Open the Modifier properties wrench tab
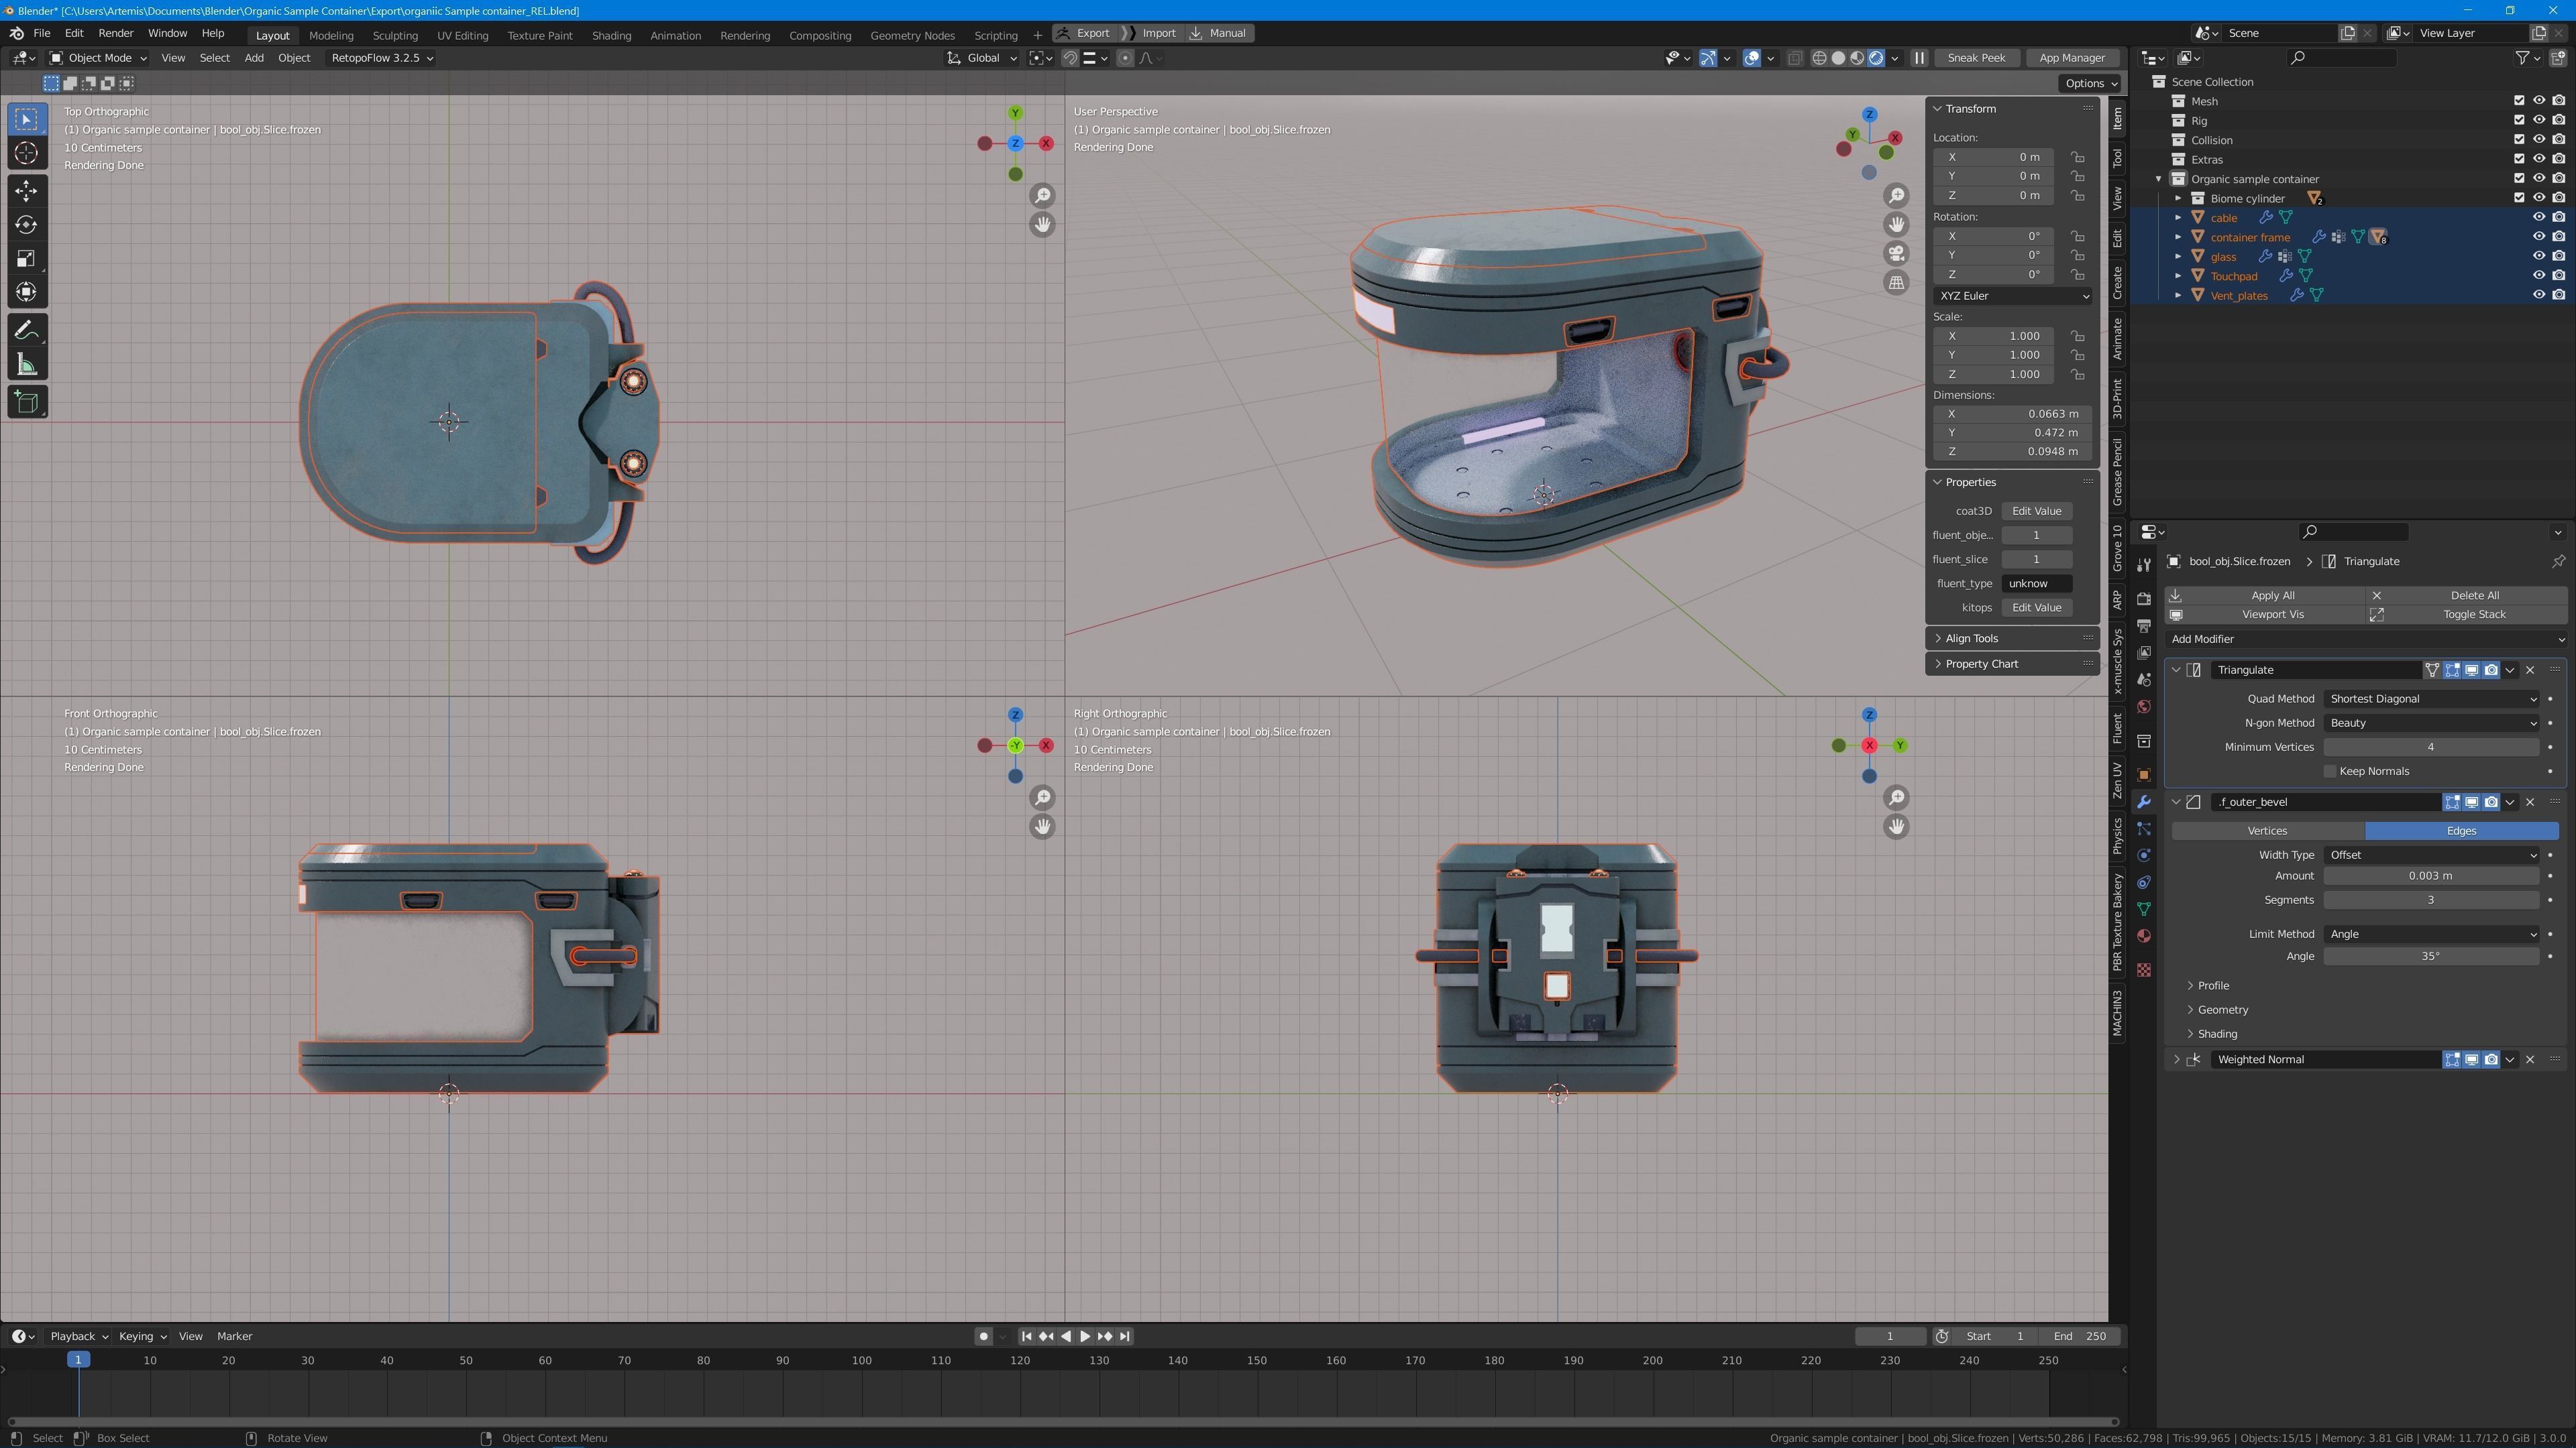This screenshot has width=2576, height=1448. tap(2143, 802)
